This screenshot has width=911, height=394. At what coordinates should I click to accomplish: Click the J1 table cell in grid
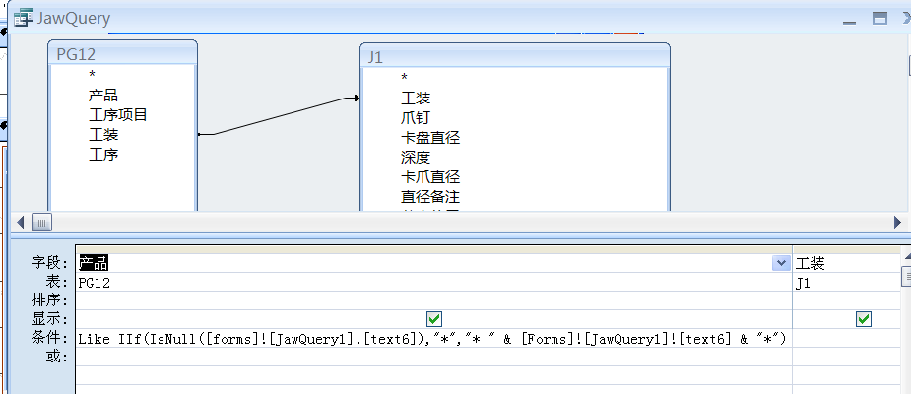click(847, 282)
